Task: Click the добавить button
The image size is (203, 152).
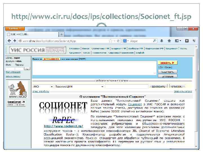Action: [x=158, y=86]
